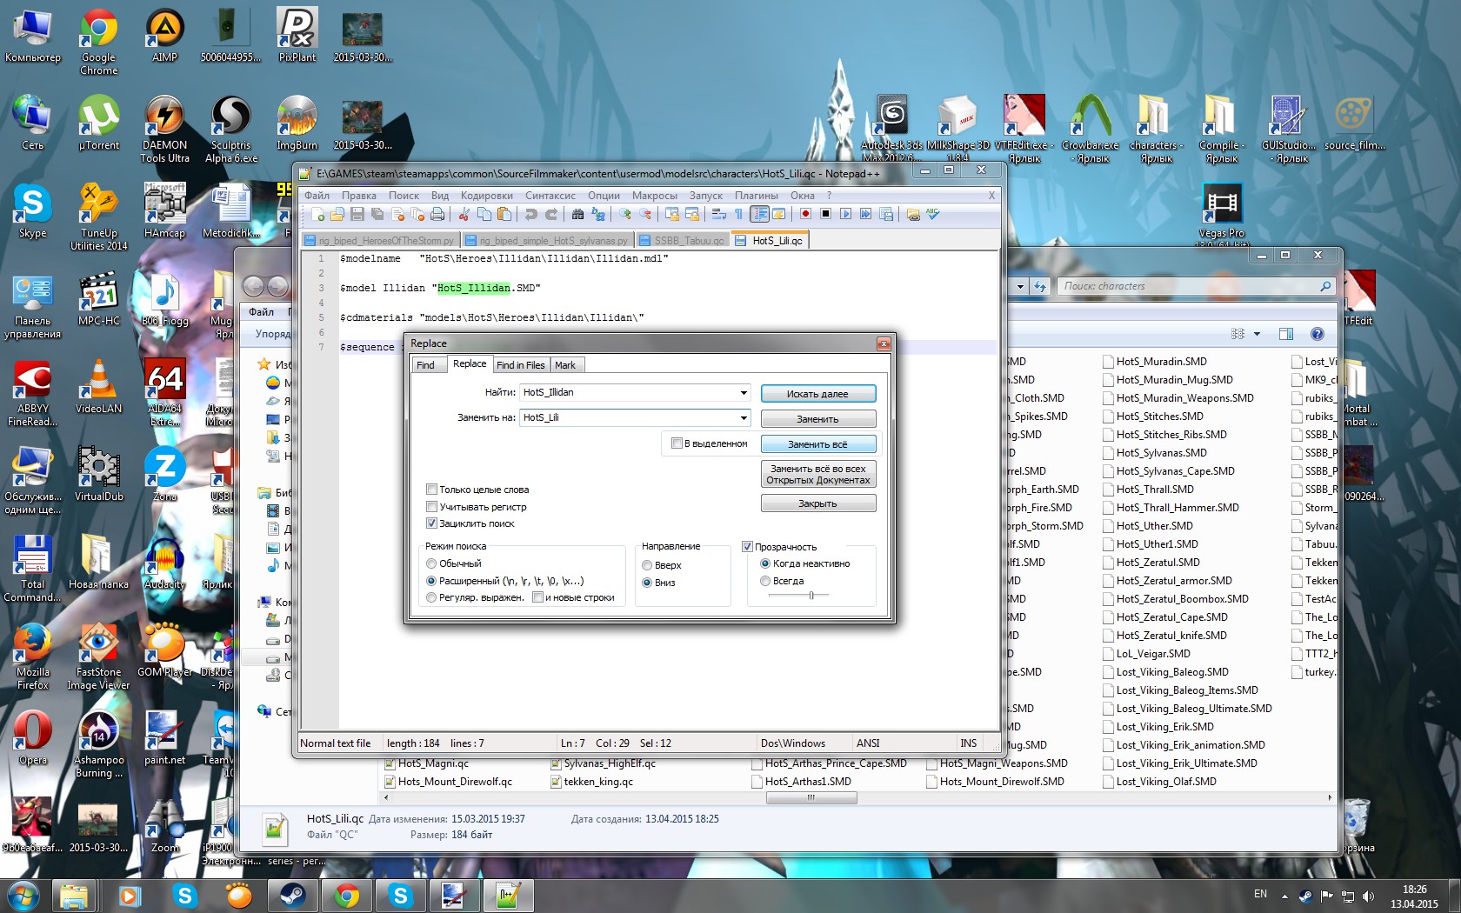Click the 'Искать далее' button
This screenshot has height=913, width=1461.
click(x=817, y=394)
